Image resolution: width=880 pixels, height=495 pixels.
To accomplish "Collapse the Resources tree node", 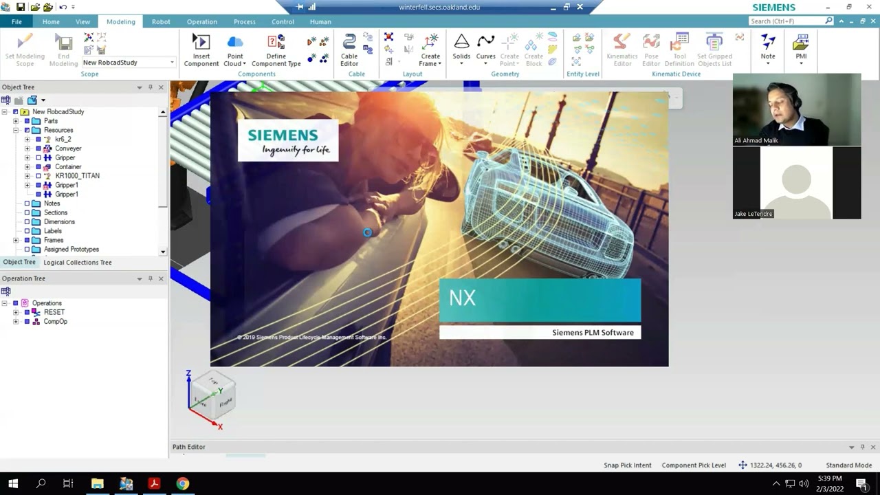I will pos(16,130).
